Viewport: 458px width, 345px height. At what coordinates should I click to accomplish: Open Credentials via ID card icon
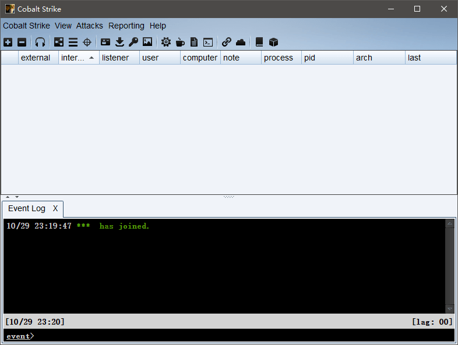[105, 42]
